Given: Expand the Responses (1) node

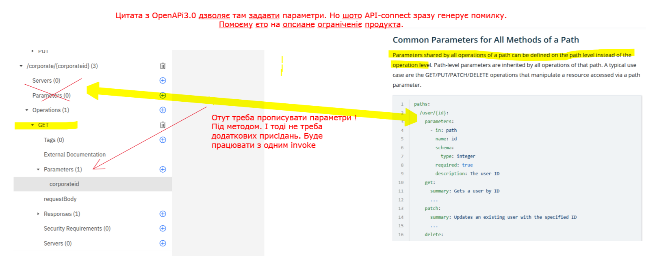Looking at the screenshot, I should (x=38, y=214).
